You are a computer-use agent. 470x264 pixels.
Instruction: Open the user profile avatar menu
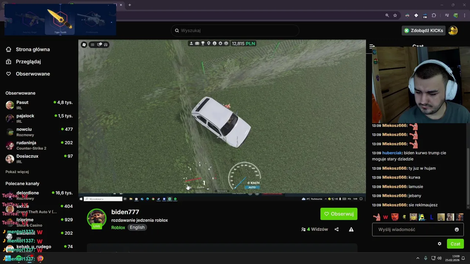click(453, 30)
